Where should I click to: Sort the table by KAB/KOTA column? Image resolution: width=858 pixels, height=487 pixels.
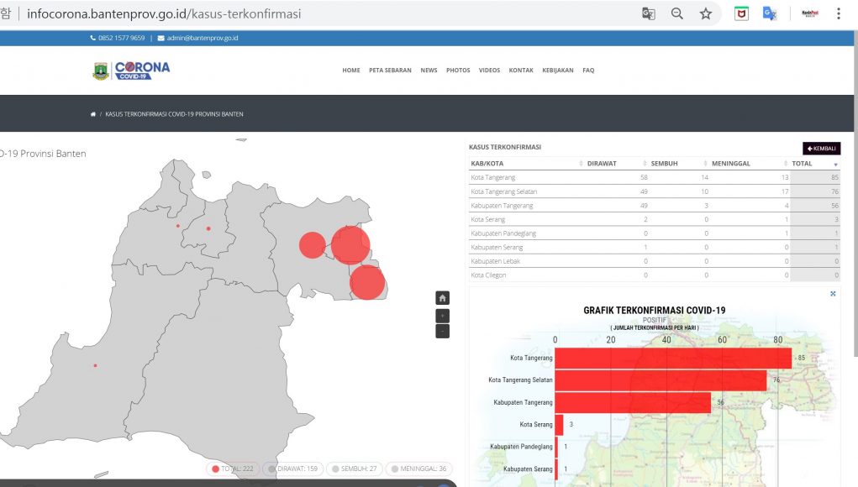487,164
